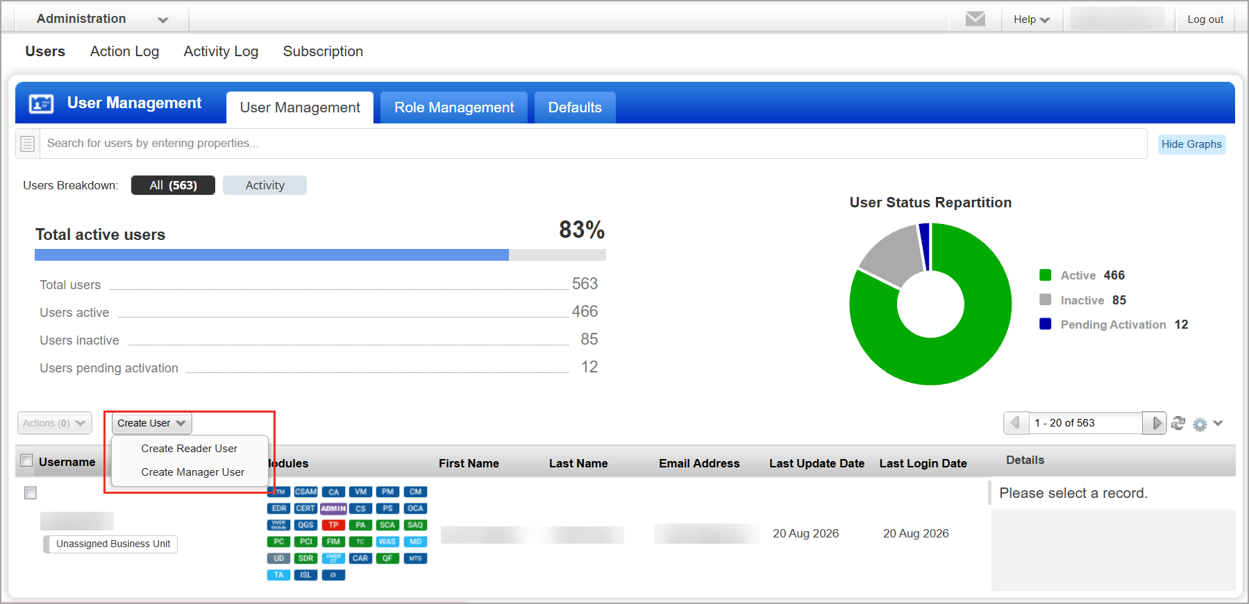Screen dimensions: 1249x604
Task: Click the WAS module badge
Action: [387, 542]
